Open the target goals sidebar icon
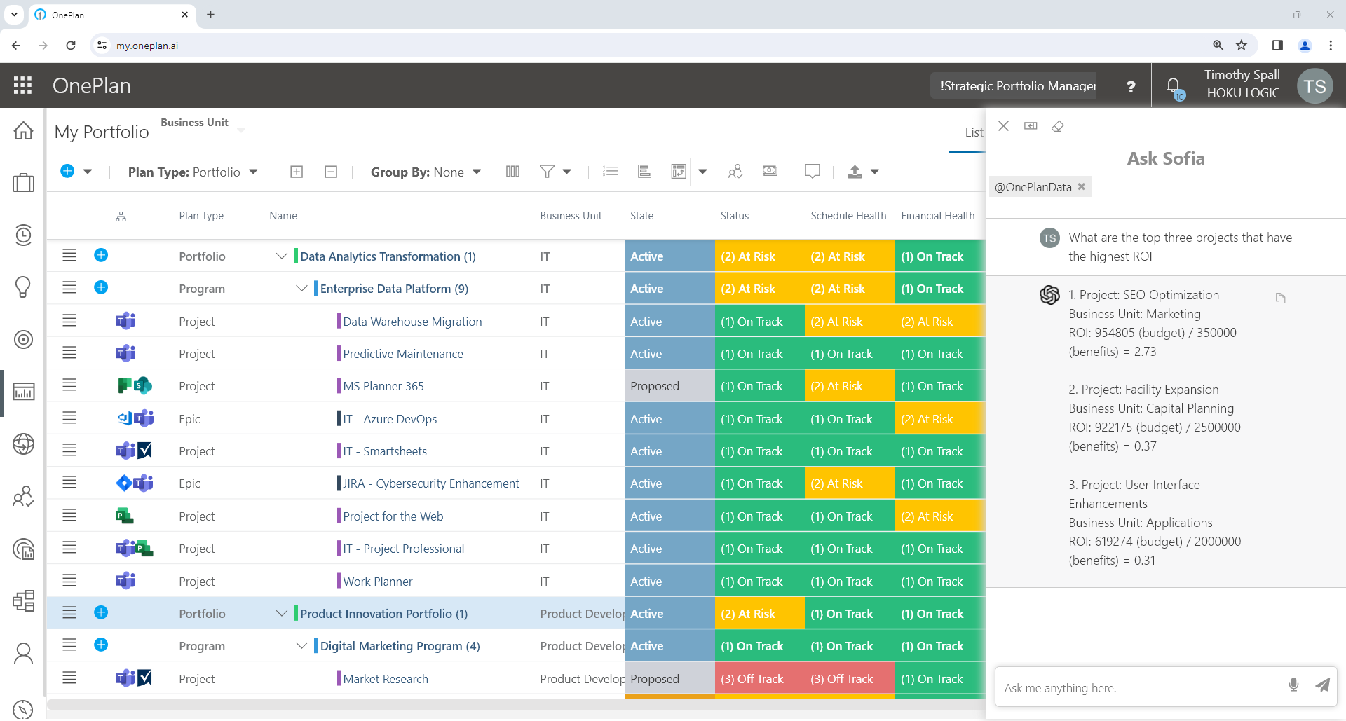 [23, 340]
